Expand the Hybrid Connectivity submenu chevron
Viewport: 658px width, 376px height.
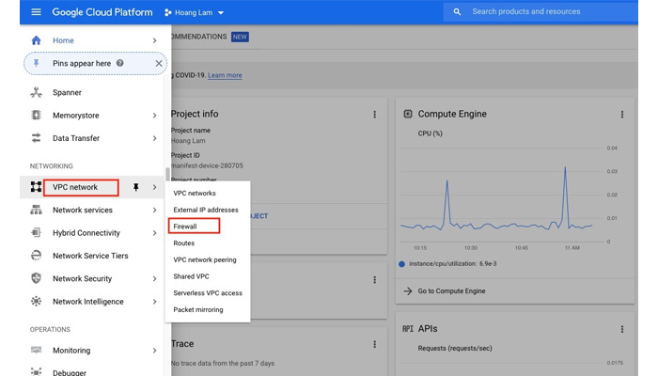coord(154,233)
